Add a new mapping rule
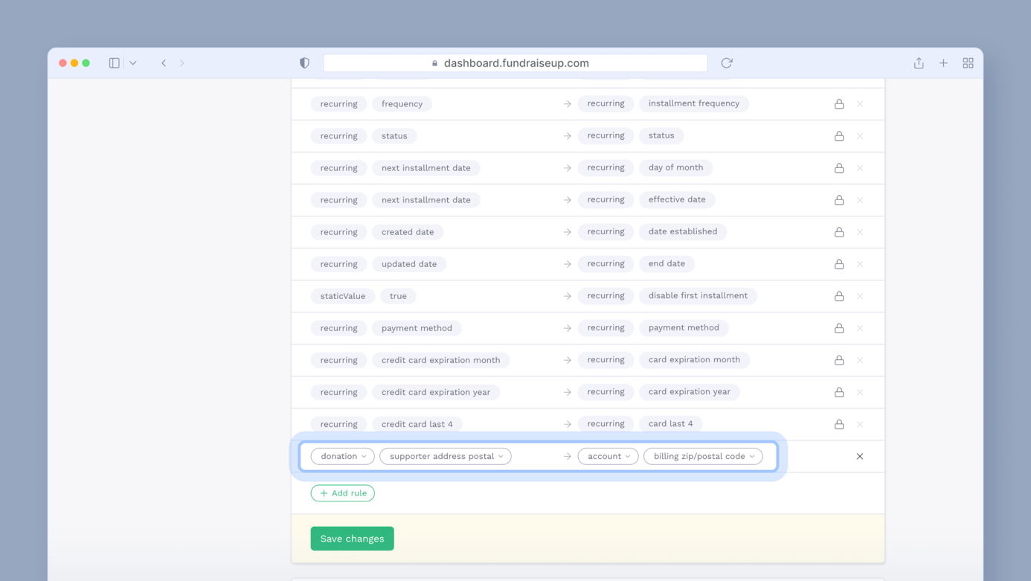The width and height of the screenshot is (1031, 581). [x=342, y=493]
